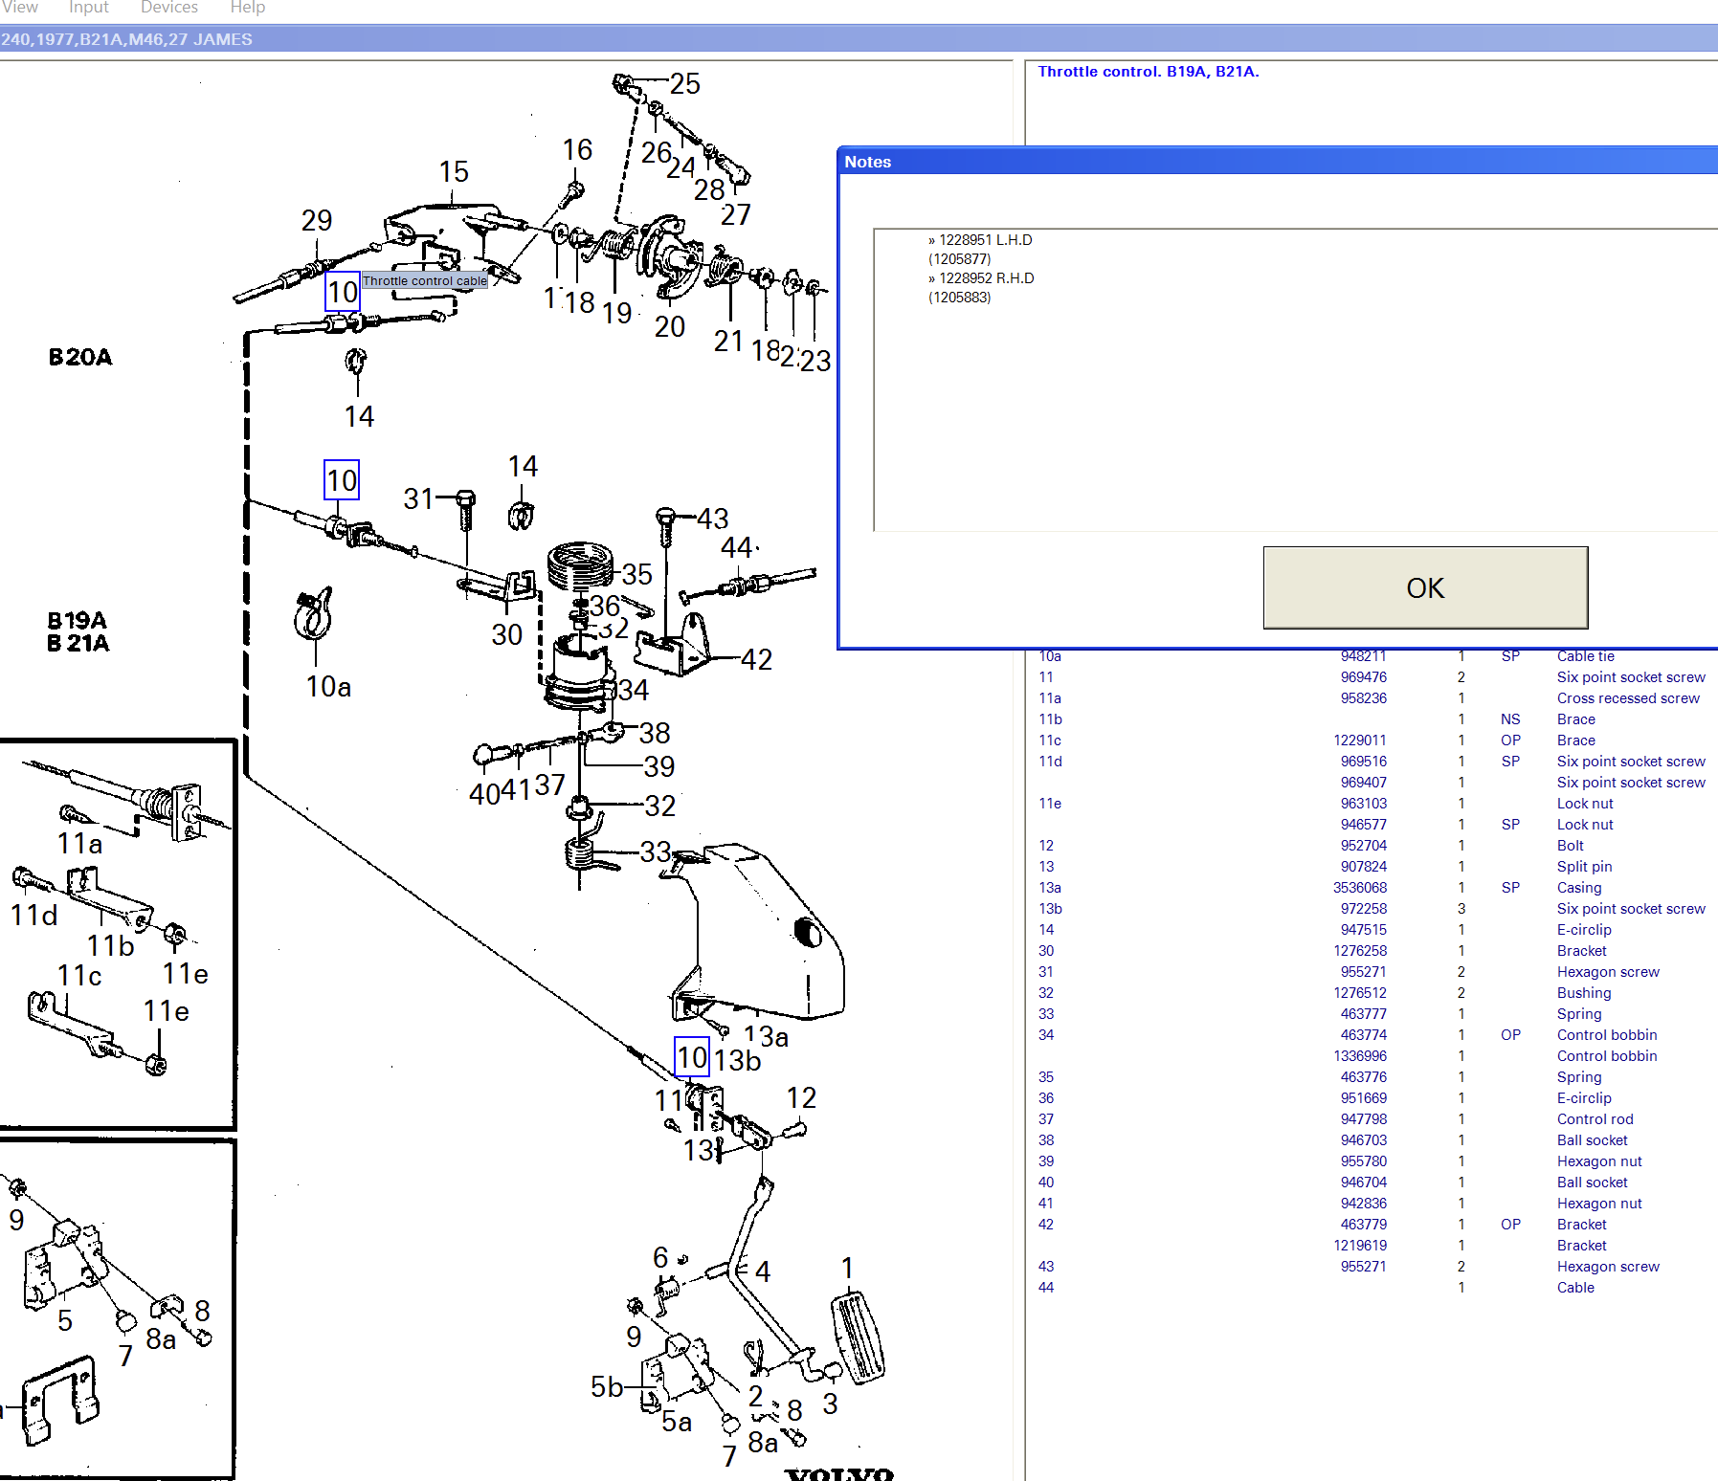
Task: Click note line 1228952 R.H.D
Action: (981, 278)
